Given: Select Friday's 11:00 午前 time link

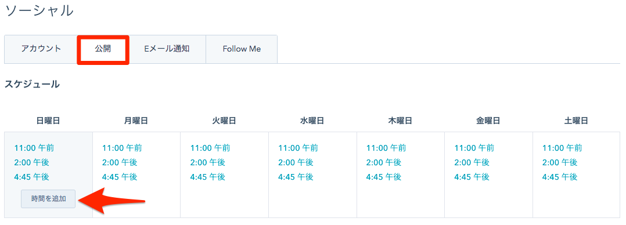Looking at the screenshot, I should coord(474,148).
